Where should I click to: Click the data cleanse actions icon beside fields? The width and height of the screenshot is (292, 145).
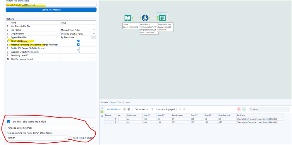point(125,109)
